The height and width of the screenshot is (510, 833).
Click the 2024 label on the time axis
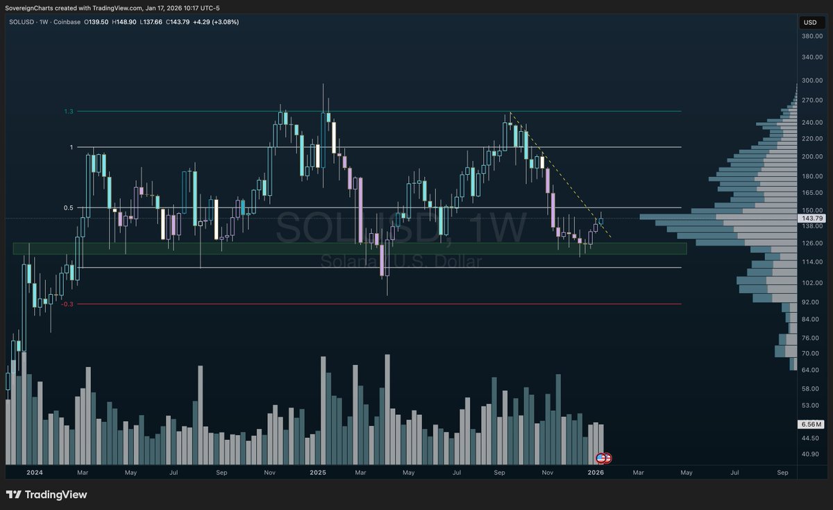(34, 473)
